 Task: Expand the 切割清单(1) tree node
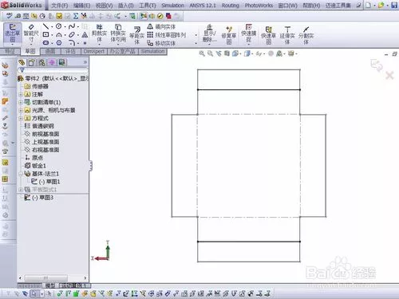tap(21, 102)
